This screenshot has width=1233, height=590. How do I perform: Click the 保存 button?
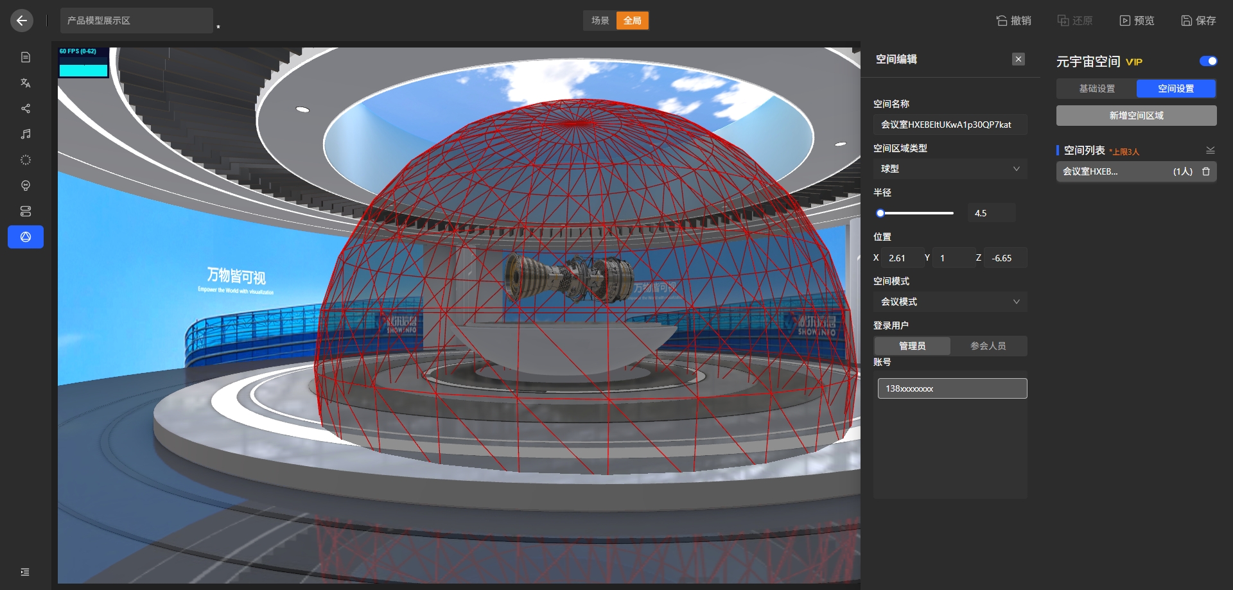tap(1198, 21)
